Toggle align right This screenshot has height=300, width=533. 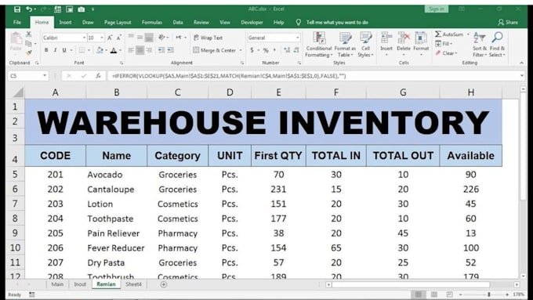[x=149, y=50]
